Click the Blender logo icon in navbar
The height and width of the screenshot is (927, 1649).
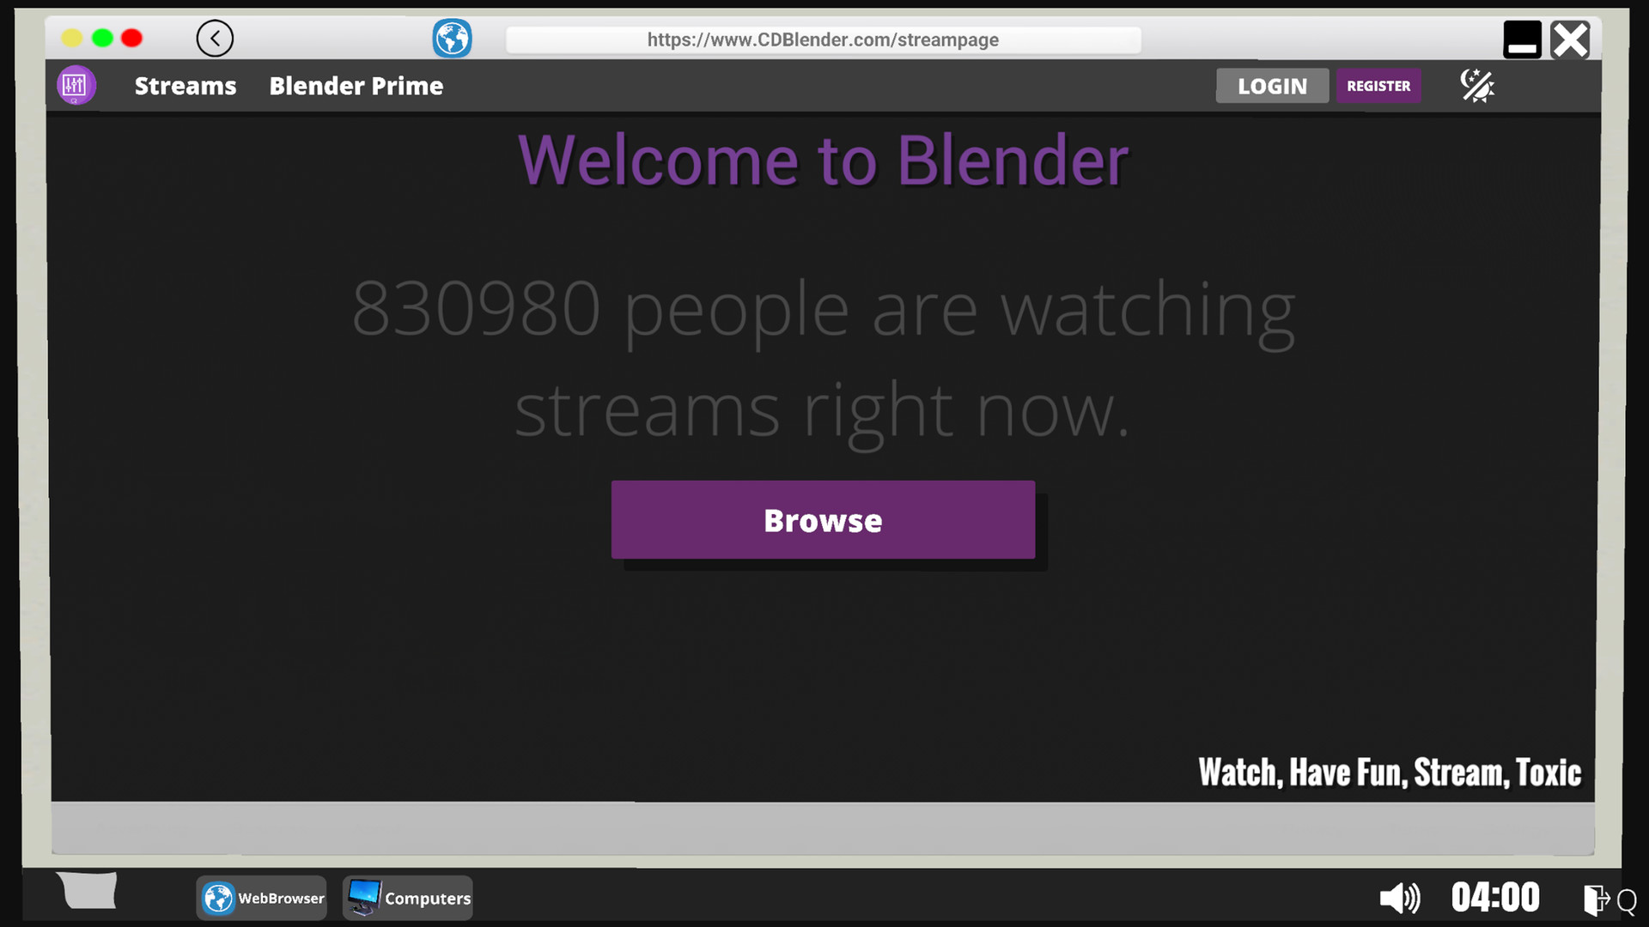point(75,85)
